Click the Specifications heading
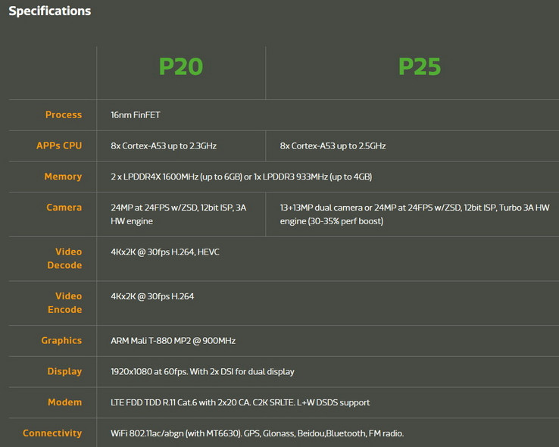The height and width of the screenshot is (447, 559). click(x=50, y=11)
